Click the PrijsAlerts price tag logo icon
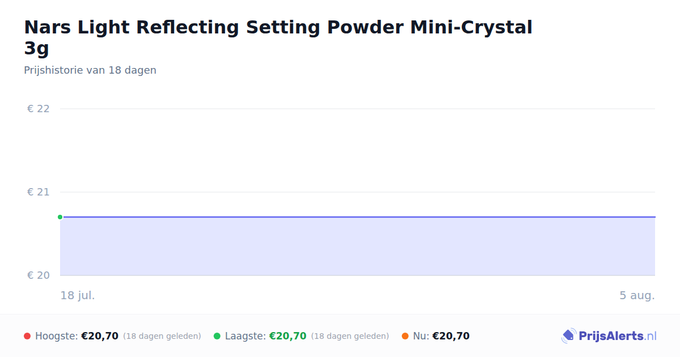 tap(568, 336)
